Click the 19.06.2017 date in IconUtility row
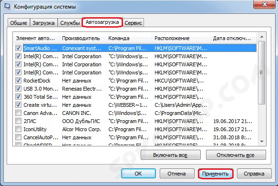278x186 pixels. 233,129
